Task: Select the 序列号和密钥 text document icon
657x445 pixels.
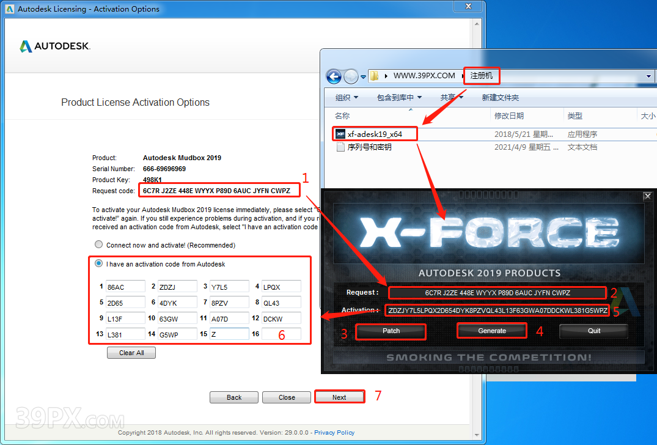Action: click(x=341, y=147)
